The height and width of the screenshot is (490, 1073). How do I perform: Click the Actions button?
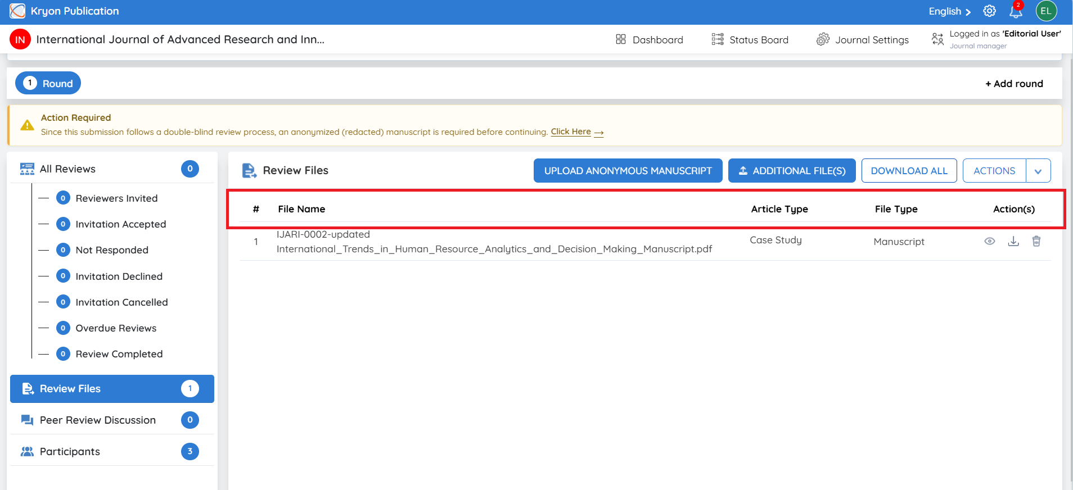point(994,171)
